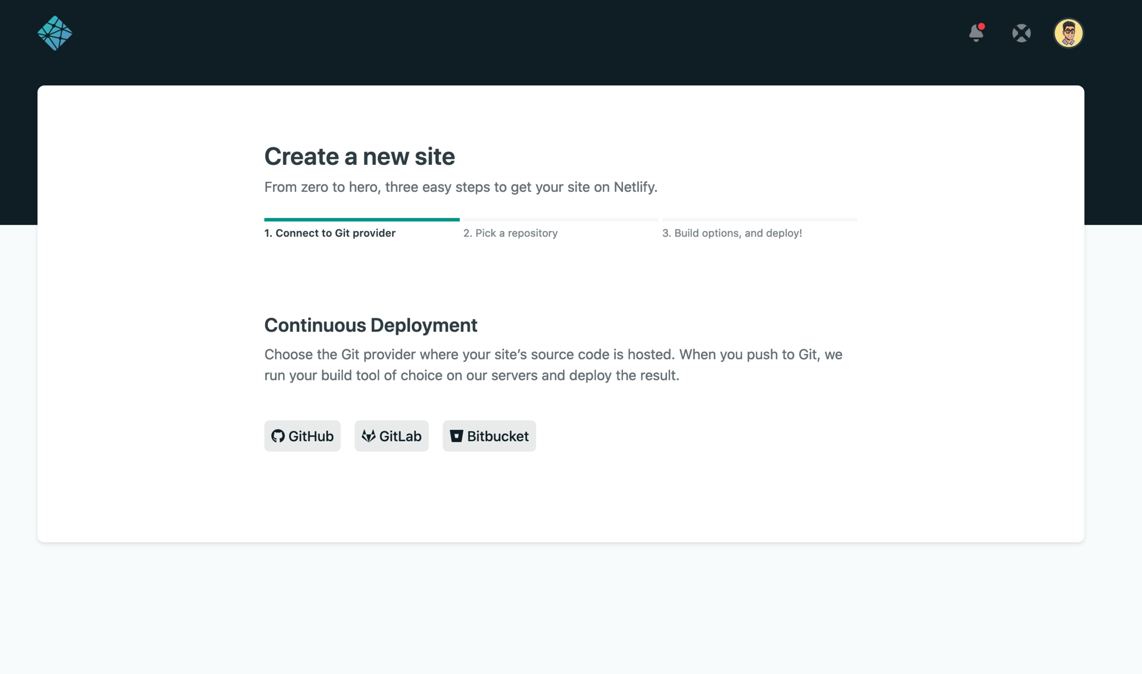Viewport: 1142px width, 674px height.
Task: Click the Create a new site heading
Action: [x=359, y=156]
